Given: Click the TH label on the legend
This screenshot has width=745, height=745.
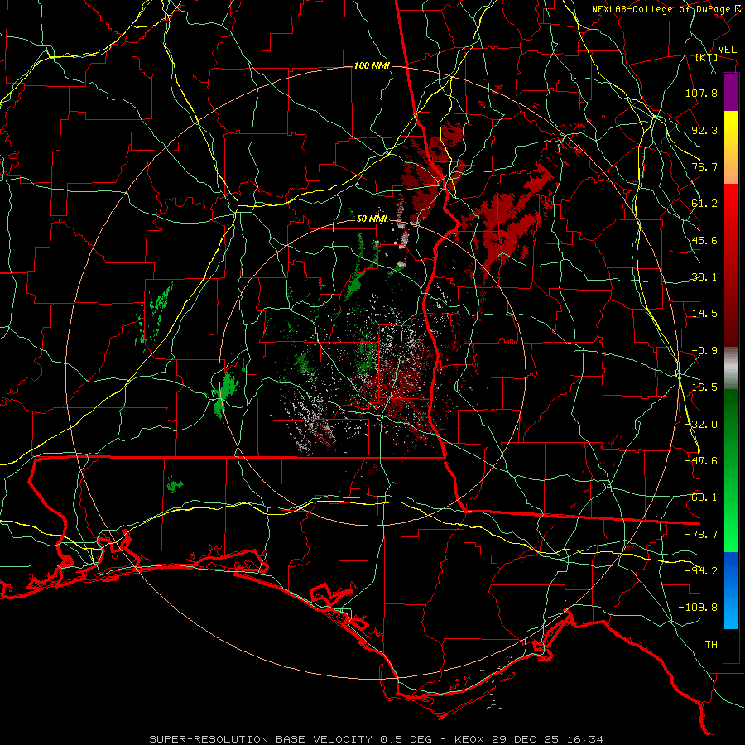Looking at the screenshot, I should tap(711, 645).
